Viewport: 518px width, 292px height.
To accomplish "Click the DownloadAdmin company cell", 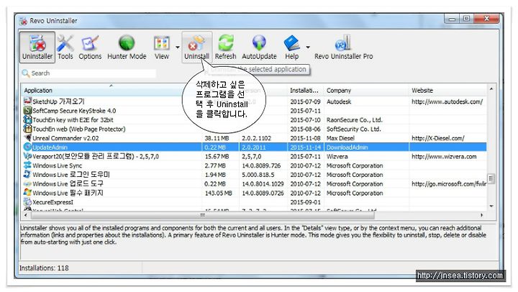I will tap(347, 147).
